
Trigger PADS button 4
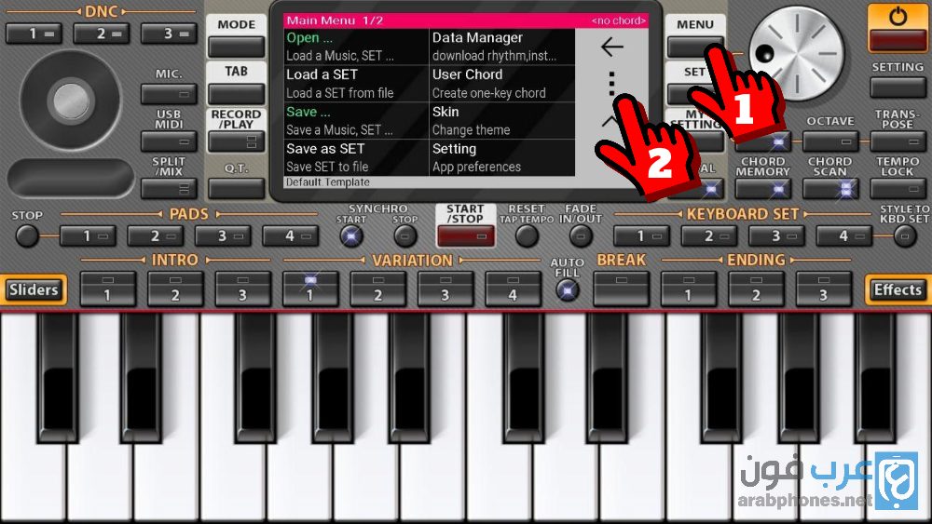coord(291,236)
